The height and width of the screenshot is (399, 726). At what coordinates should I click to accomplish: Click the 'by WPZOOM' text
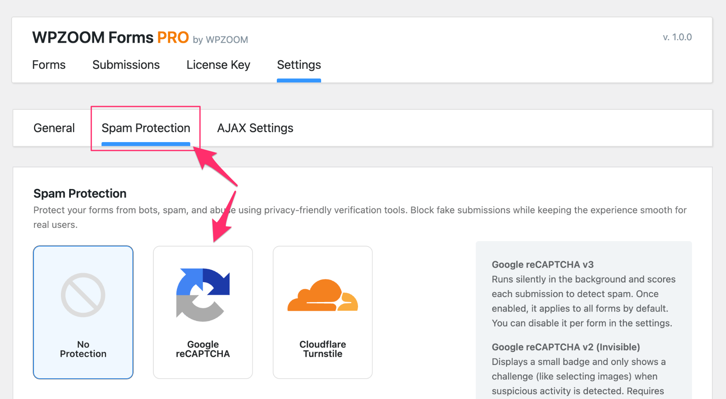pos(220,40)
